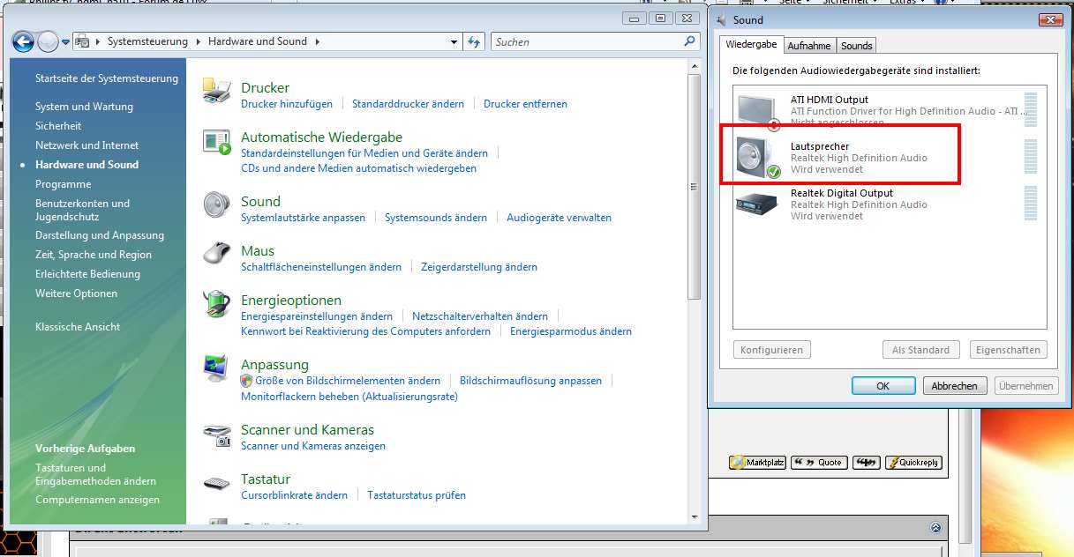This screenshot has width=1074, height=557.
Task: Click the Quote forum button
Action: tap(819, 463)
